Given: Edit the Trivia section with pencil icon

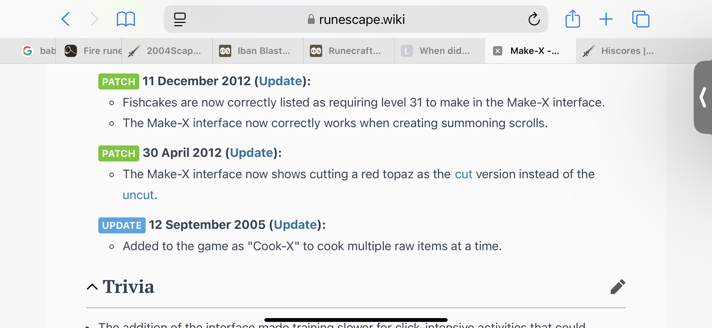Looking at the screenshot, I should click(x=618, y=286).
